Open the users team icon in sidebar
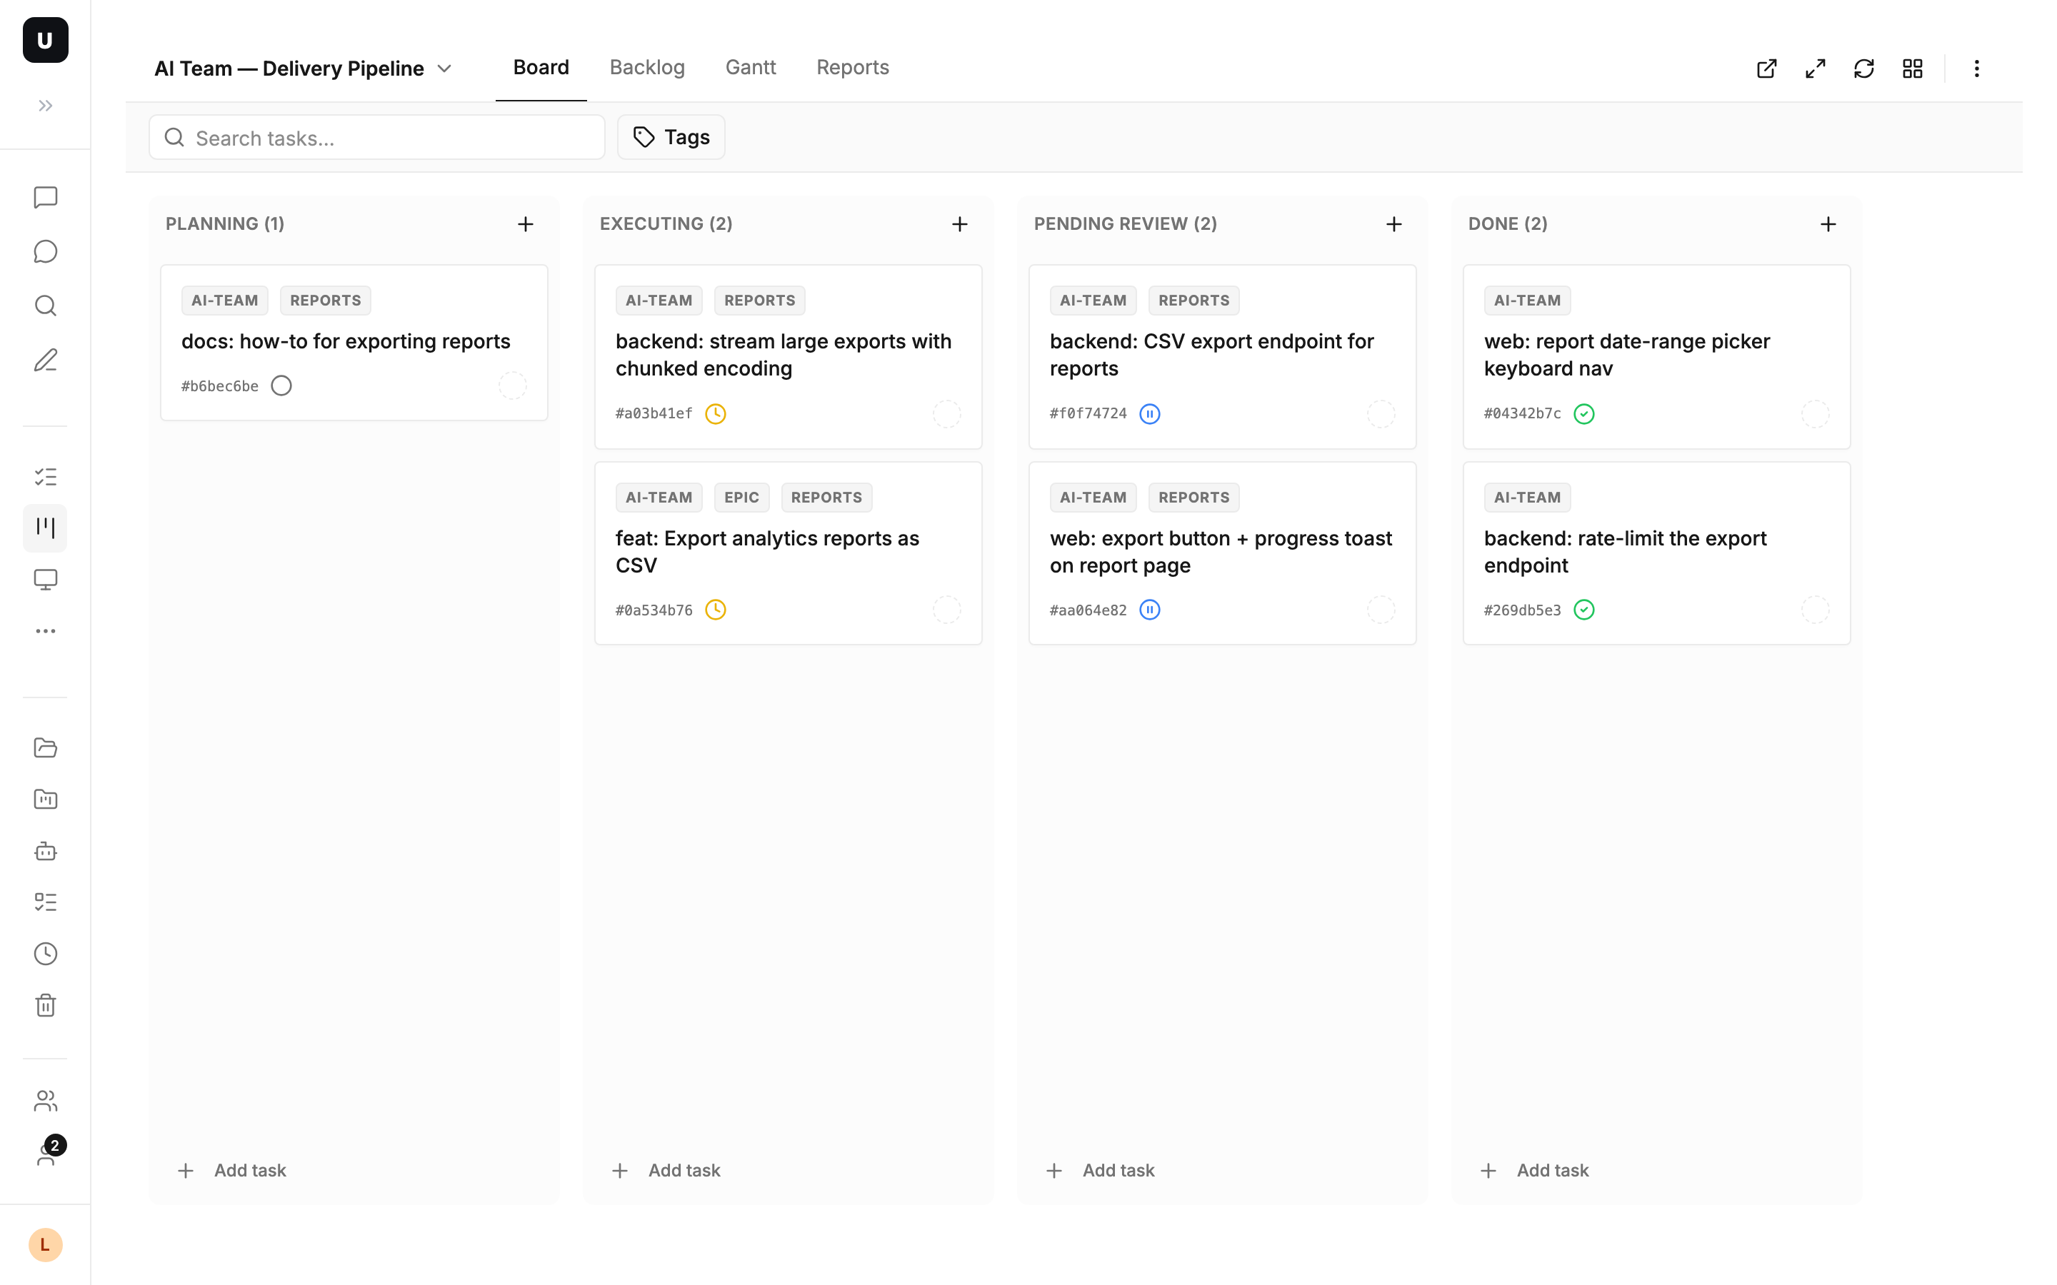The height and width of the screenshot is (1285, 2057). point(45,1102)
